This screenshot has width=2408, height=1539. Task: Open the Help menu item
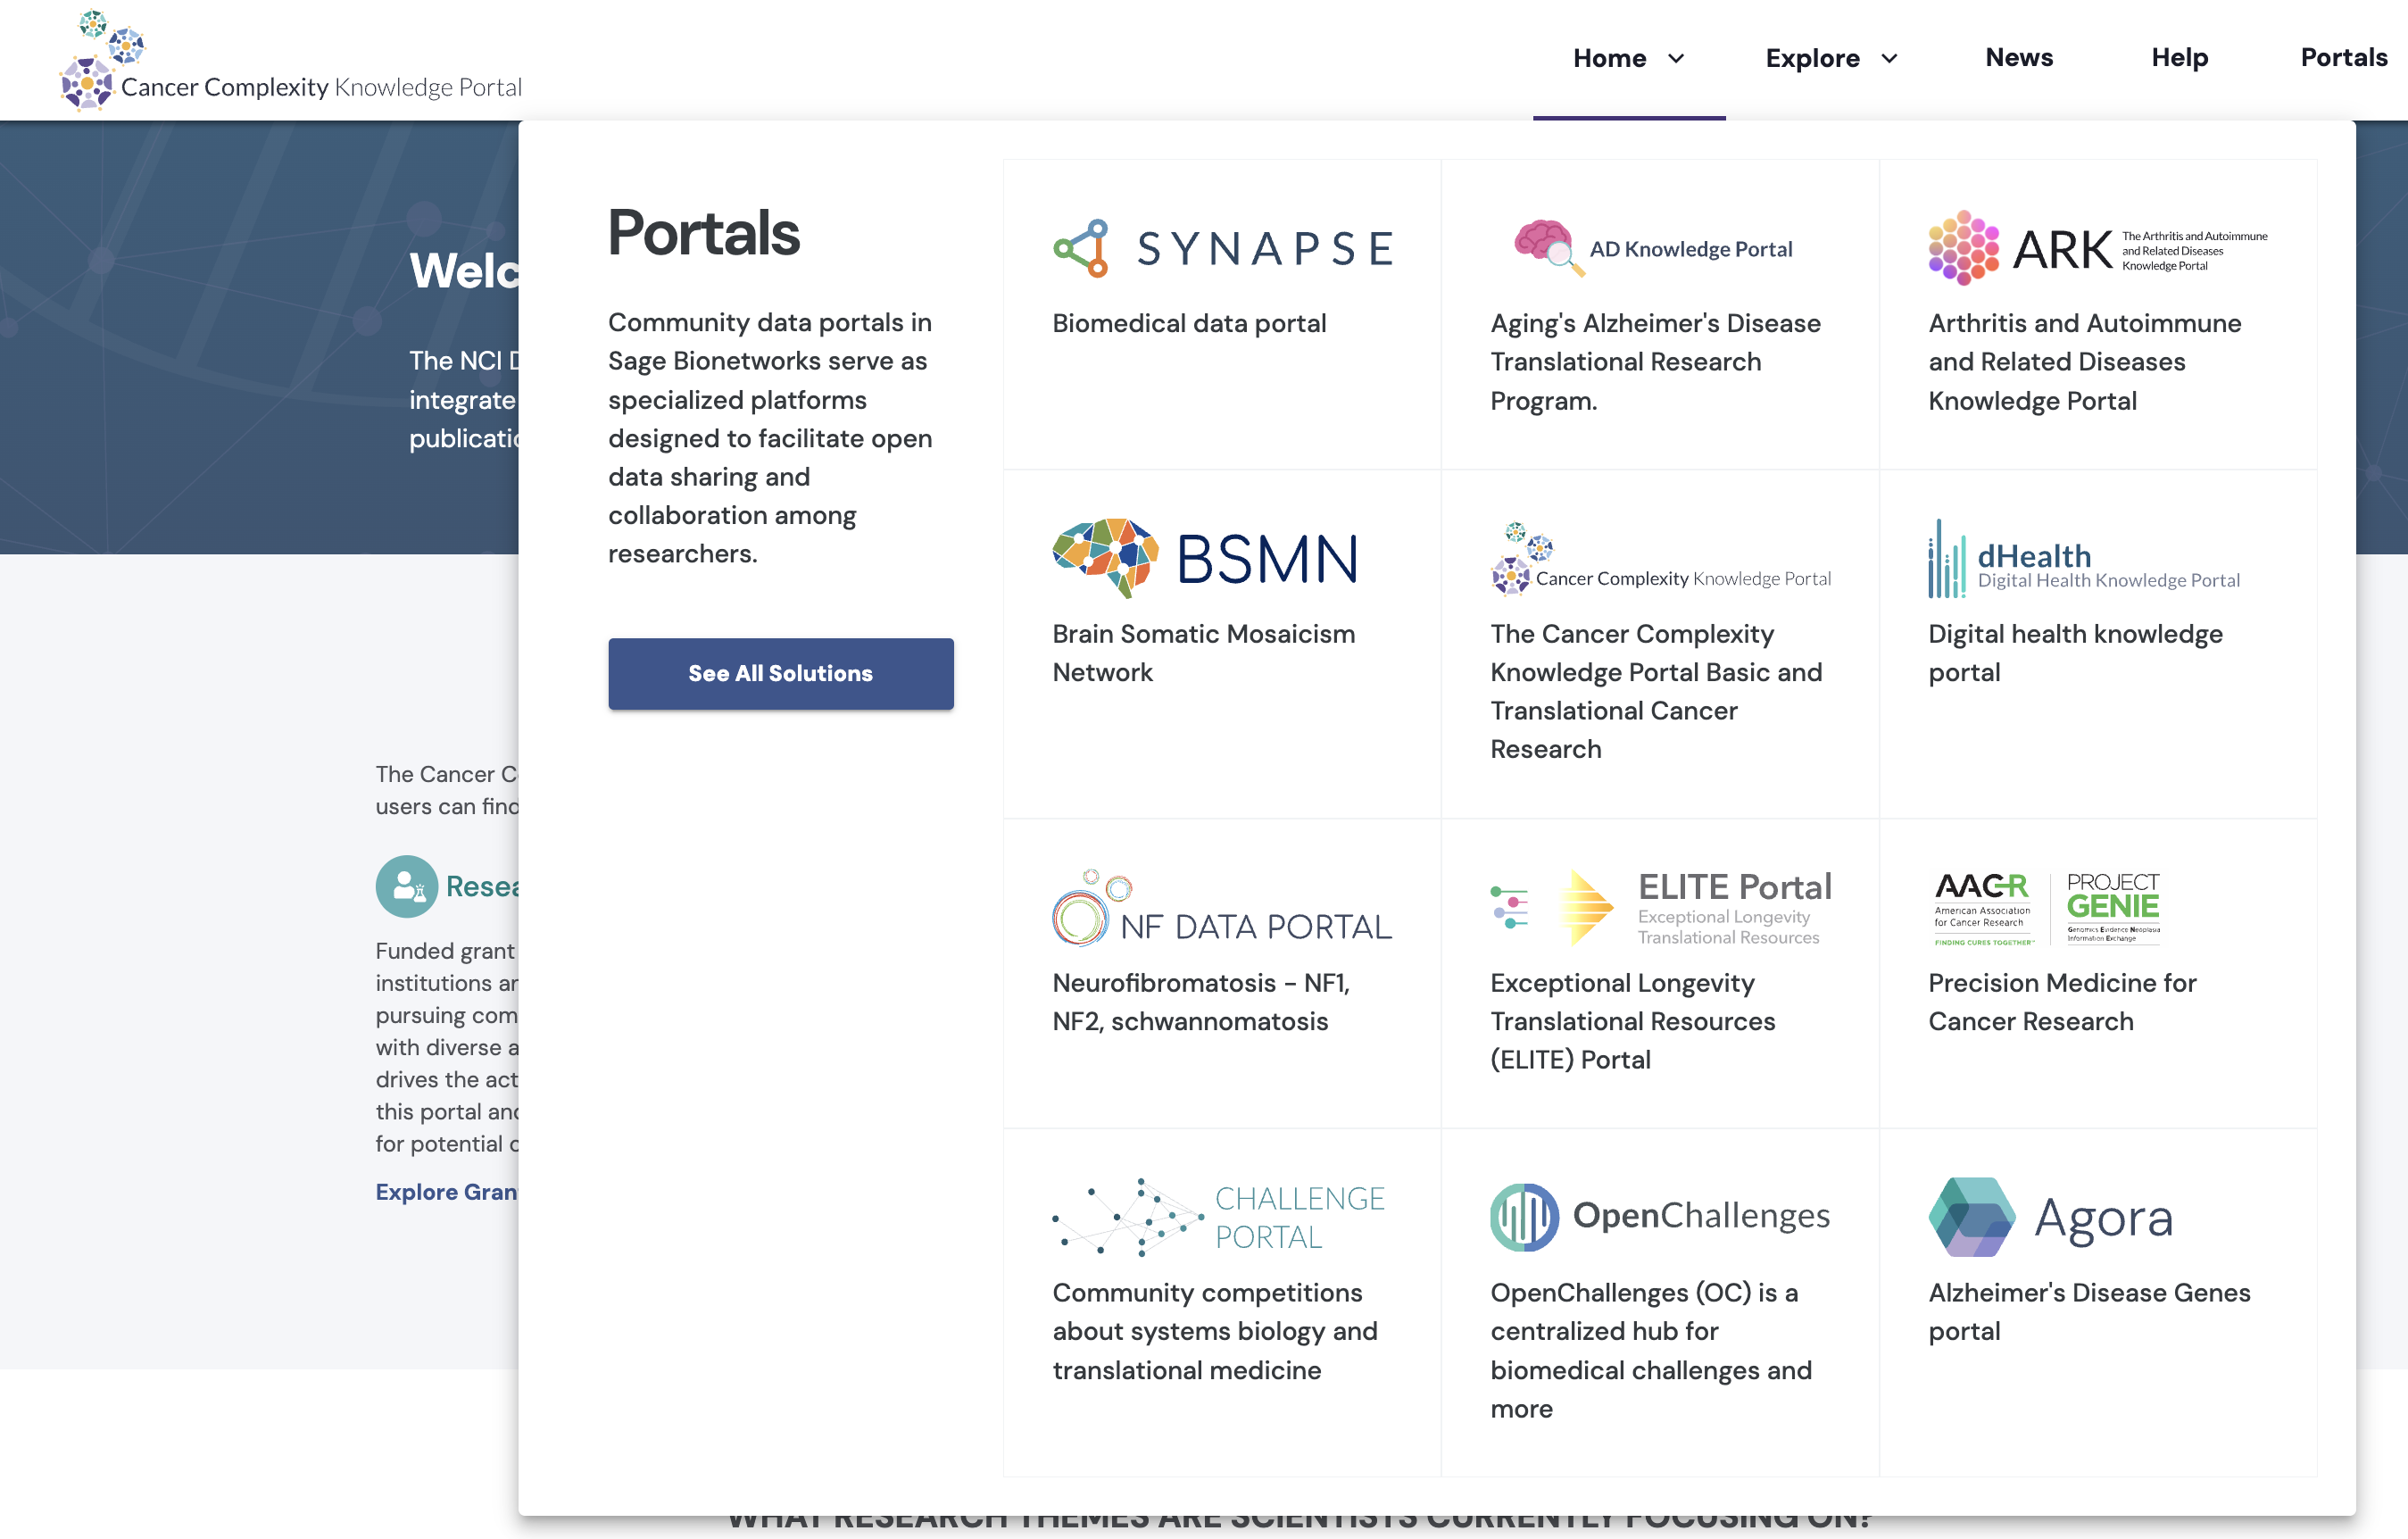coord(2179,57)
